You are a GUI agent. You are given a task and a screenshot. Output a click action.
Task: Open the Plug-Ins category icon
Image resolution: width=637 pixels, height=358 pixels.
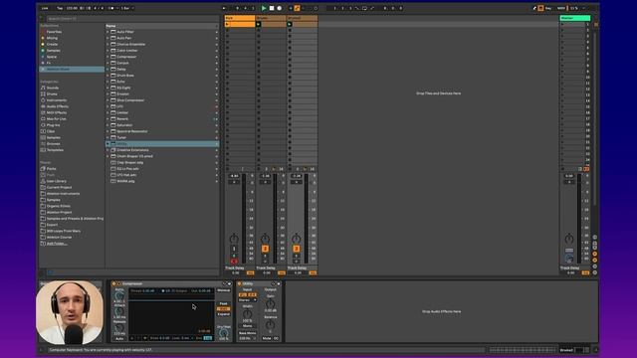pyautogui.click(x=43, y=125)
